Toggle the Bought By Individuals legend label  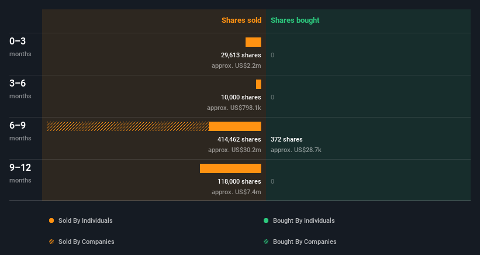pos(303,220)
